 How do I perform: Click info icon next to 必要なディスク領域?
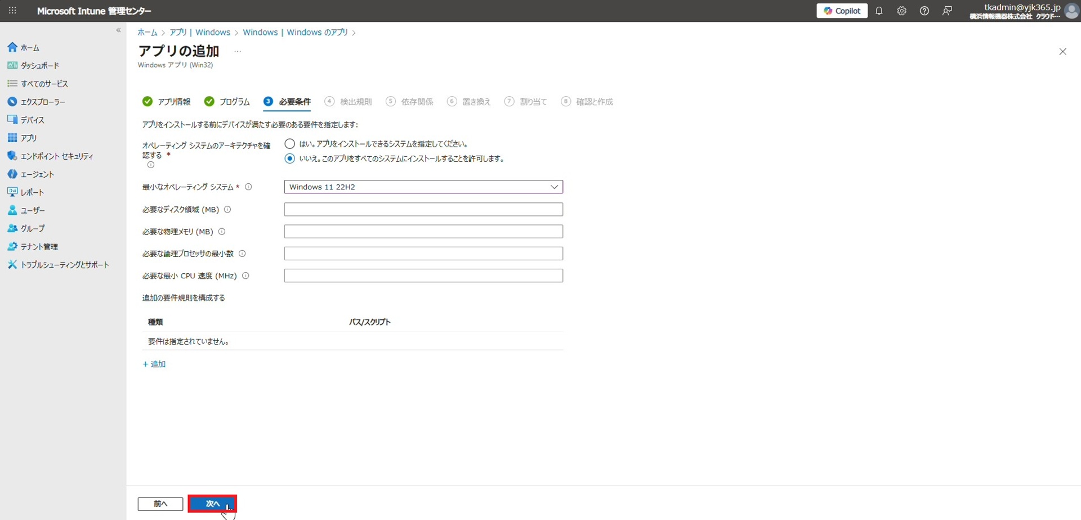[x=227, y=210]
